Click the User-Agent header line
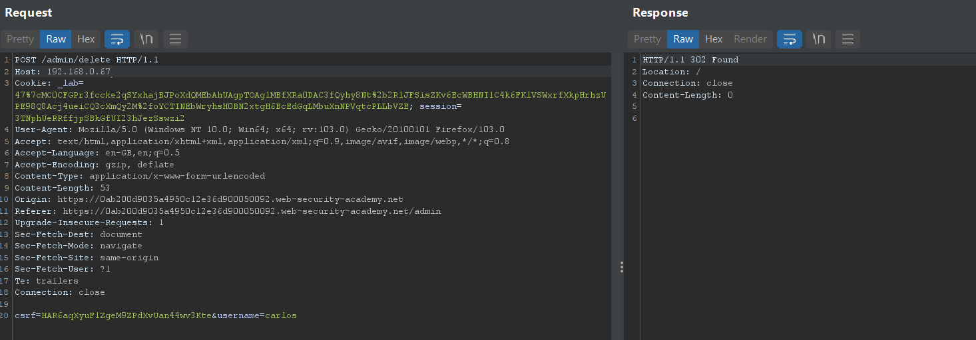Screen dimensions: 976x340 [x=260, y=129]
